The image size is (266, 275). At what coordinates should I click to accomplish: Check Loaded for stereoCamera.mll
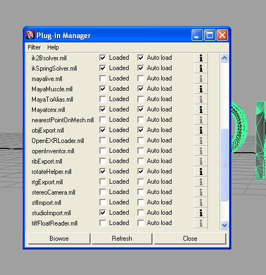(x=103, y=192)
